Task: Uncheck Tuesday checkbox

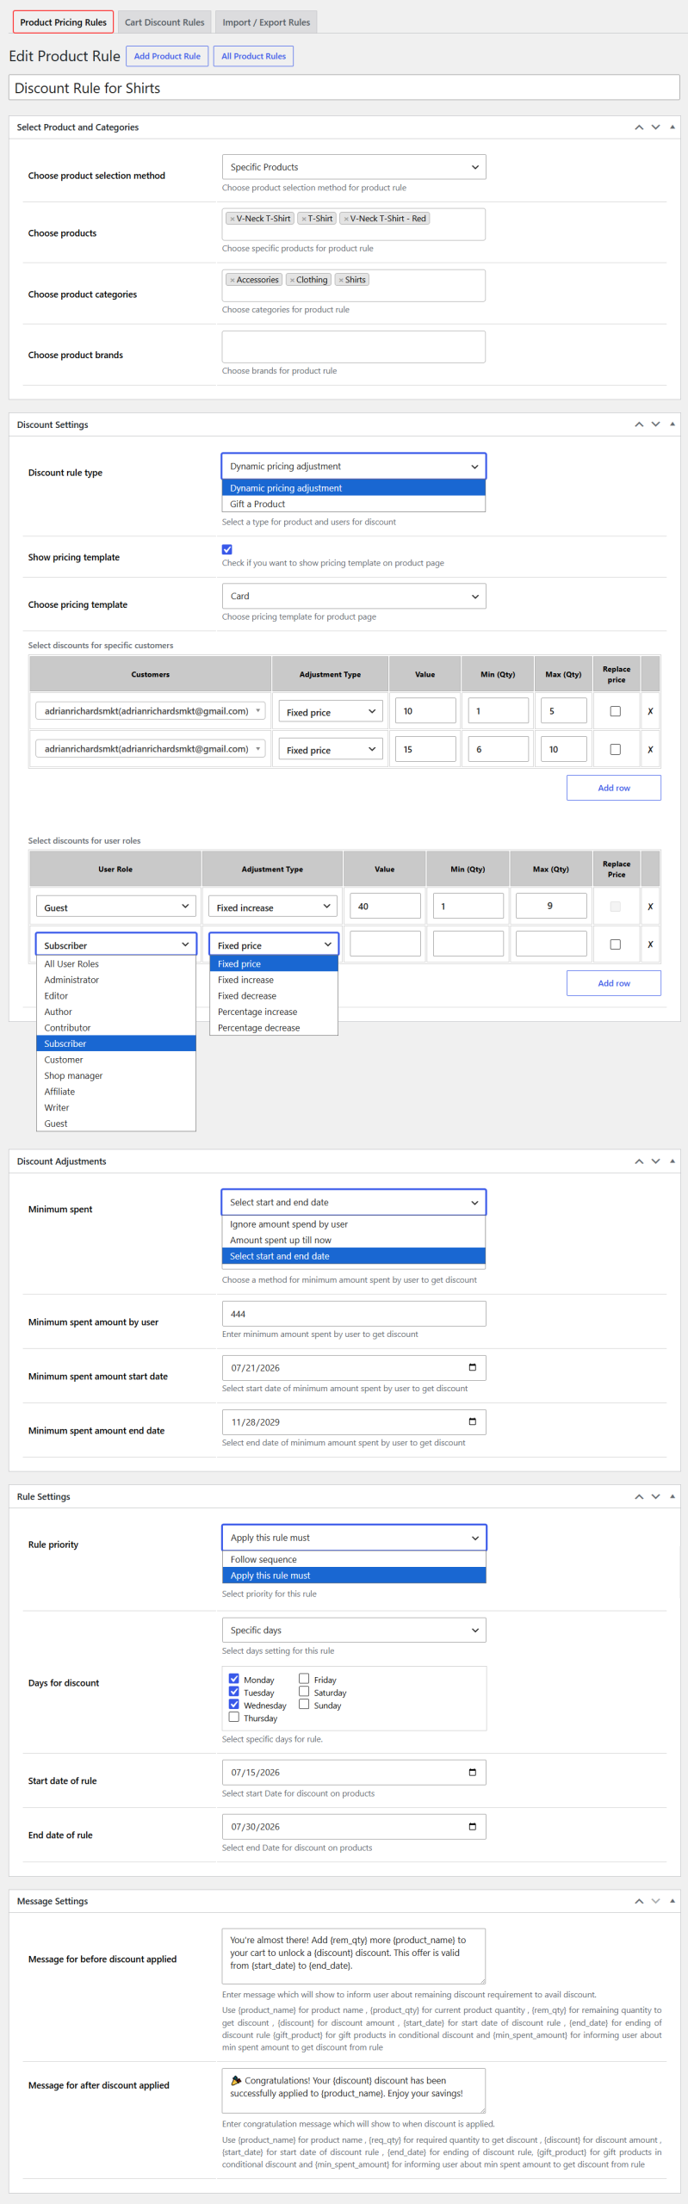Action: point(233,1691)
